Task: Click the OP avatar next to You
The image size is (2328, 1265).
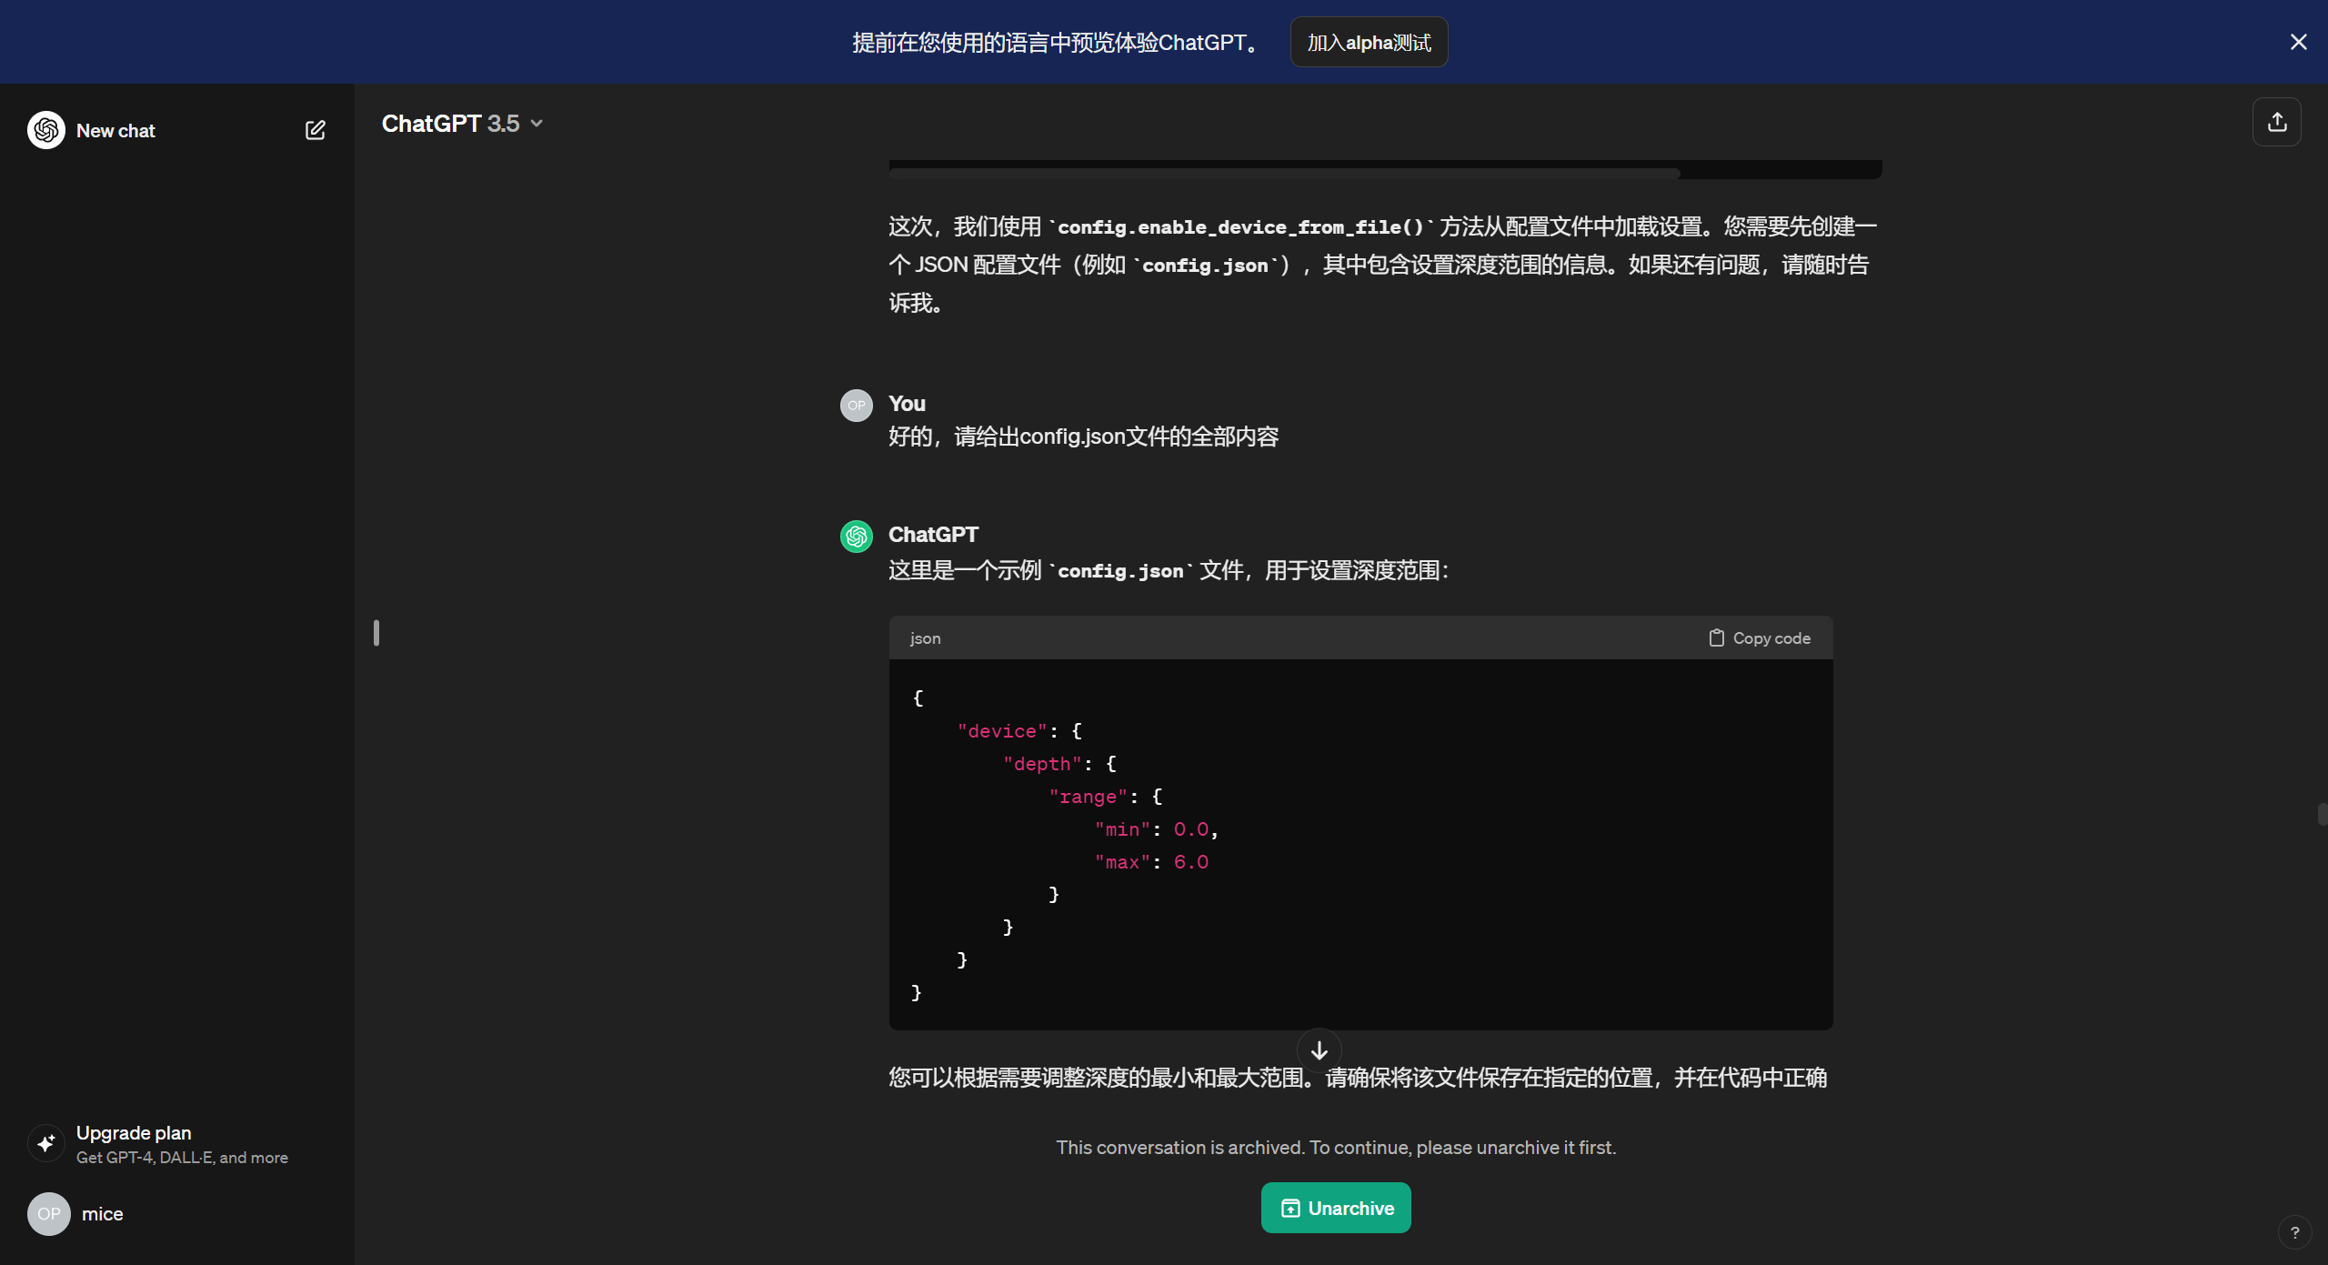Action: pyautogui.click(x=856, y=406)
